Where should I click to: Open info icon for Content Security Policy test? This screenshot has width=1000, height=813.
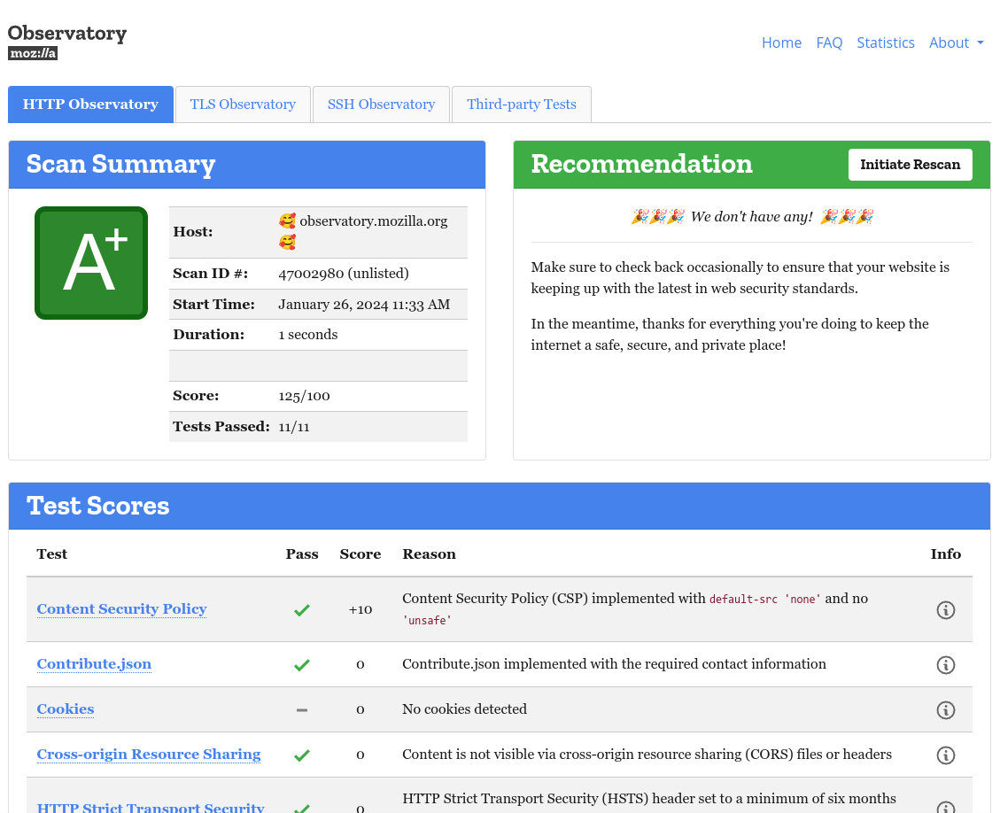click(x=945, y=609)
